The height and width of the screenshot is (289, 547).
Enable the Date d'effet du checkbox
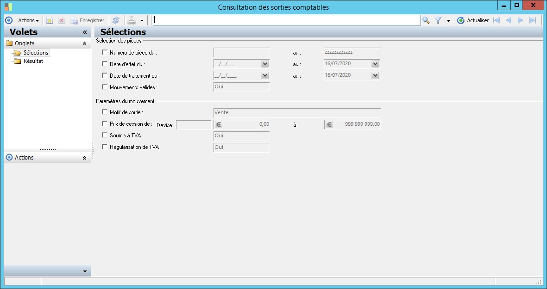[x=105, y=64]
